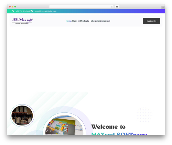Navigate to Clients page
The width and height of the screenshot is (172, 145).
[94, 21]
